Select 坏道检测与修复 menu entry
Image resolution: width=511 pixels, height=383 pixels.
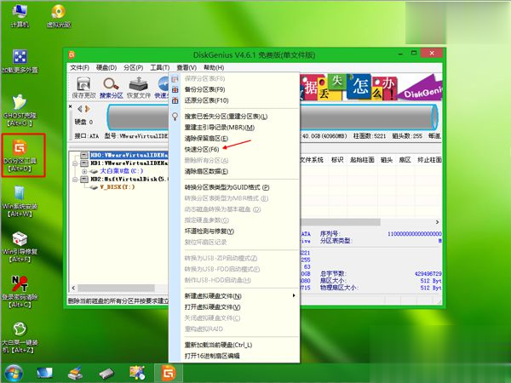click(209, 231)
